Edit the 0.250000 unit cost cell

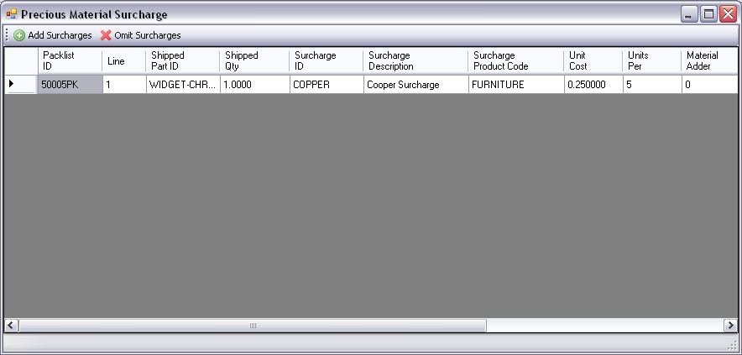coord(593,85)
